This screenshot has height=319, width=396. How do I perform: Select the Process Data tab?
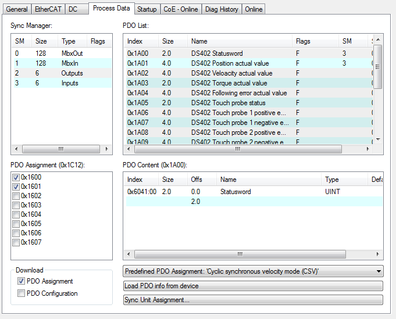click(x=112, y=8)
